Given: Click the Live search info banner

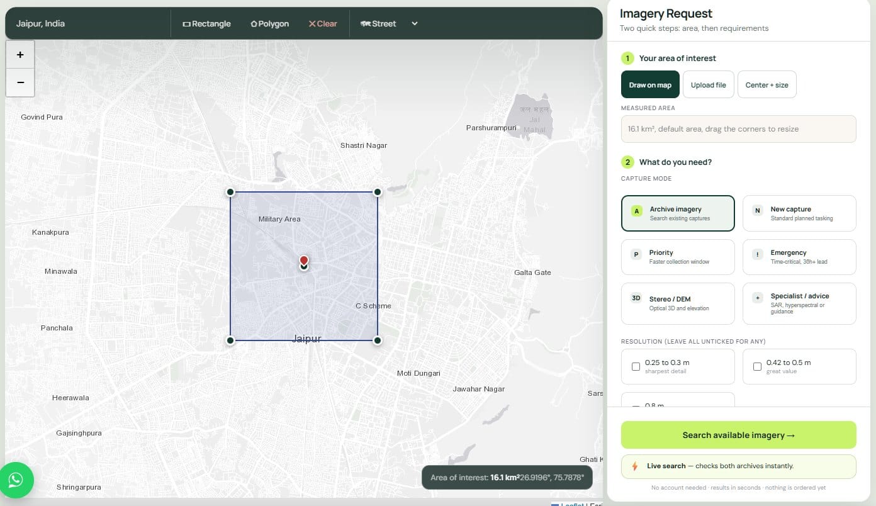Looking at the screenshot, I should coord(738,466).
